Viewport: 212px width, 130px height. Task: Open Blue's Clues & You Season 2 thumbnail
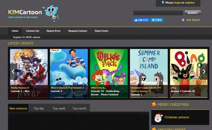69,73
